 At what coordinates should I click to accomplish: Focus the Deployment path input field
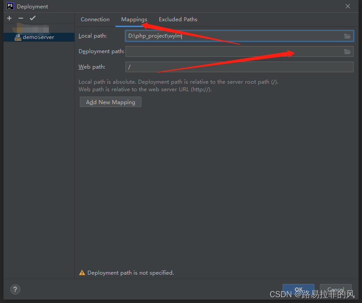tap(240, 51)
